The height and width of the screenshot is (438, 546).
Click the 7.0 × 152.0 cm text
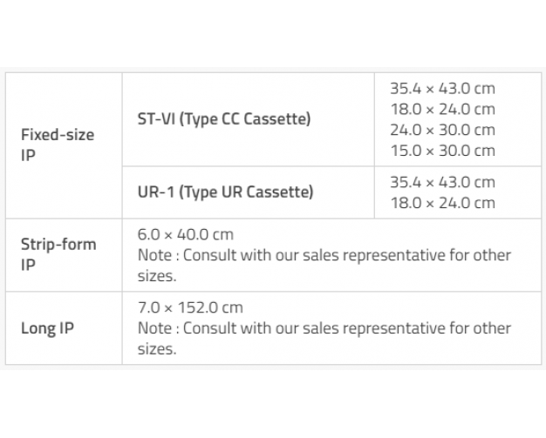190,307
